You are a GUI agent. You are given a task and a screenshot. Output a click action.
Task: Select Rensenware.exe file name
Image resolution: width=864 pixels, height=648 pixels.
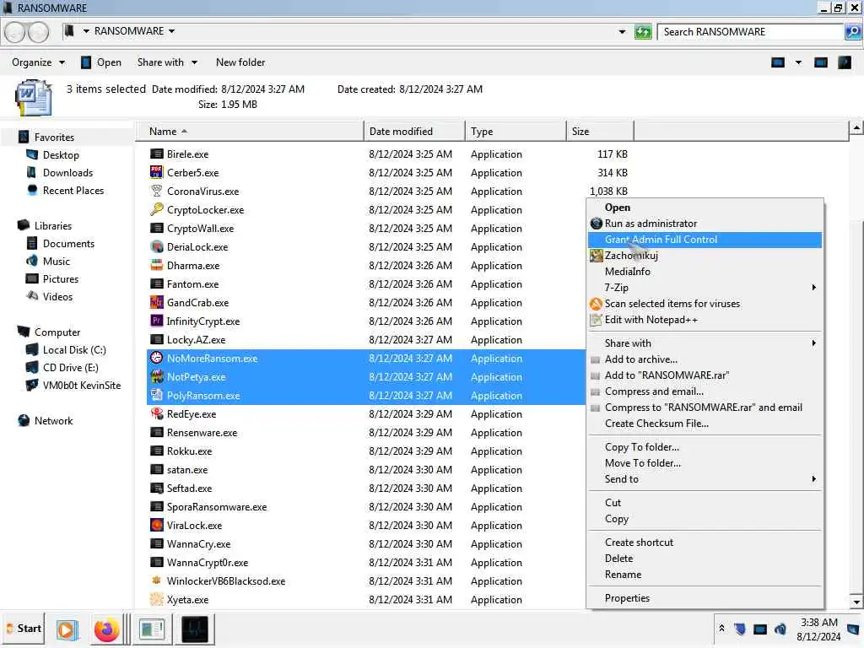pyautogui.click(x=202, y=433)
